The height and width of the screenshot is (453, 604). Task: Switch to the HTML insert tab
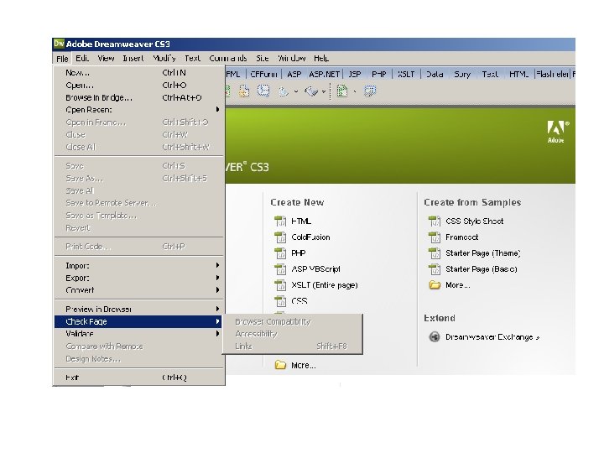518,74
